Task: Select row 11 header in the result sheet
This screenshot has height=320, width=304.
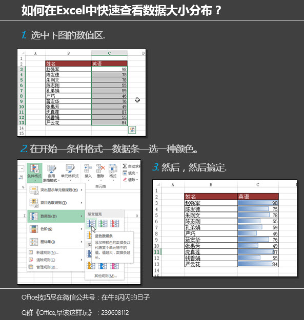Action: tap(157, 252)
